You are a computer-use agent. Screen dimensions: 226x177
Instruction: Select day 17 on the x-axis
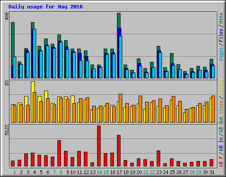tap(119, 172)
